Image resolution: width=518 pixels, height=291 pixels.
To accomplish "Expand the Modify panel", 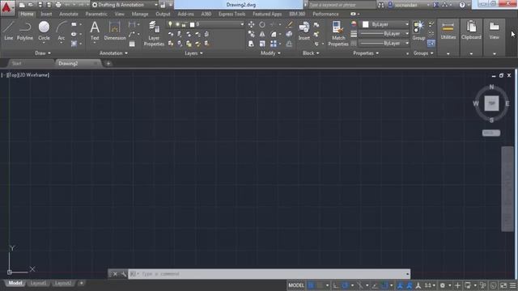I will (270, 53).
